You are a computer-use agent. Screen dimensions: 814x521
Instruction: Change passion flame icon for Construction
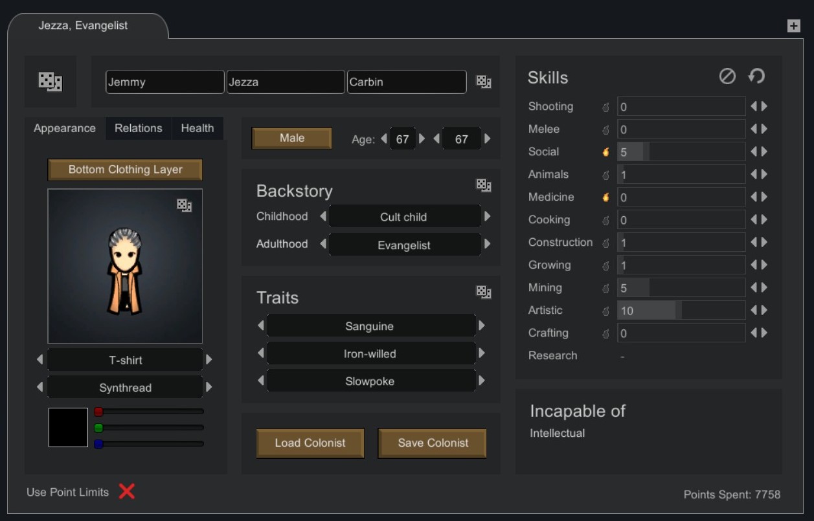605,243
